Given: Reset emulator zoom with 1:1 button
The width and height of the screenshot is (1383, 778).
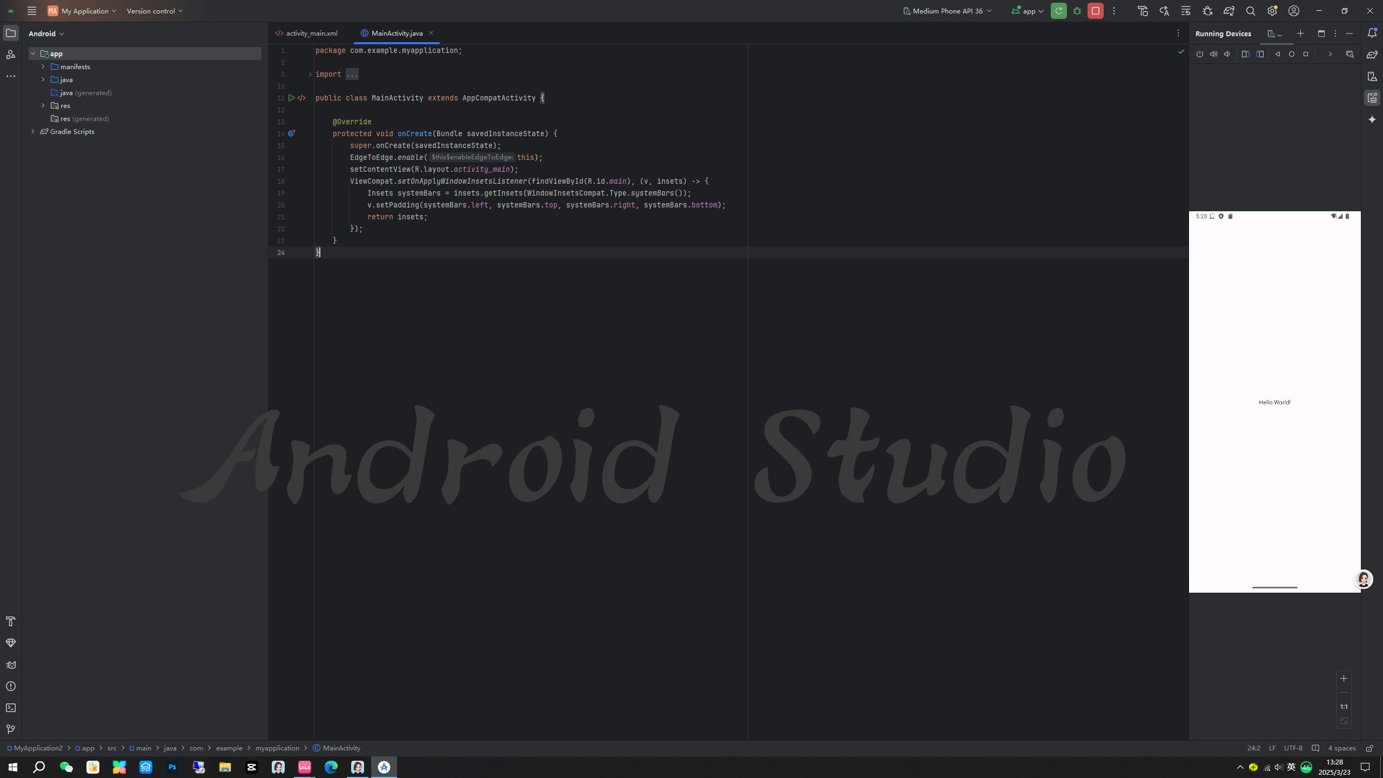Looking at the screenshot, I should [1344, 707].
